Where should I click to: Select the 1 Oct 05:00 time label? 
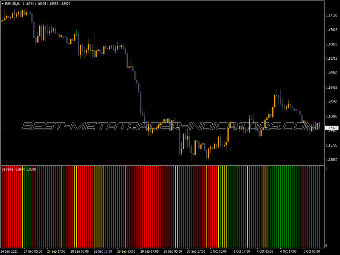pos(218,251)
